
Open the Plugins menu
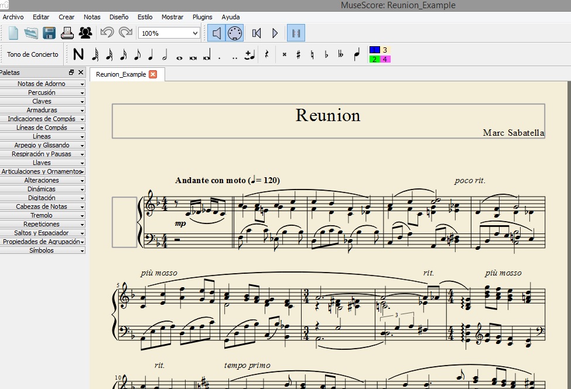pos(202,17)
